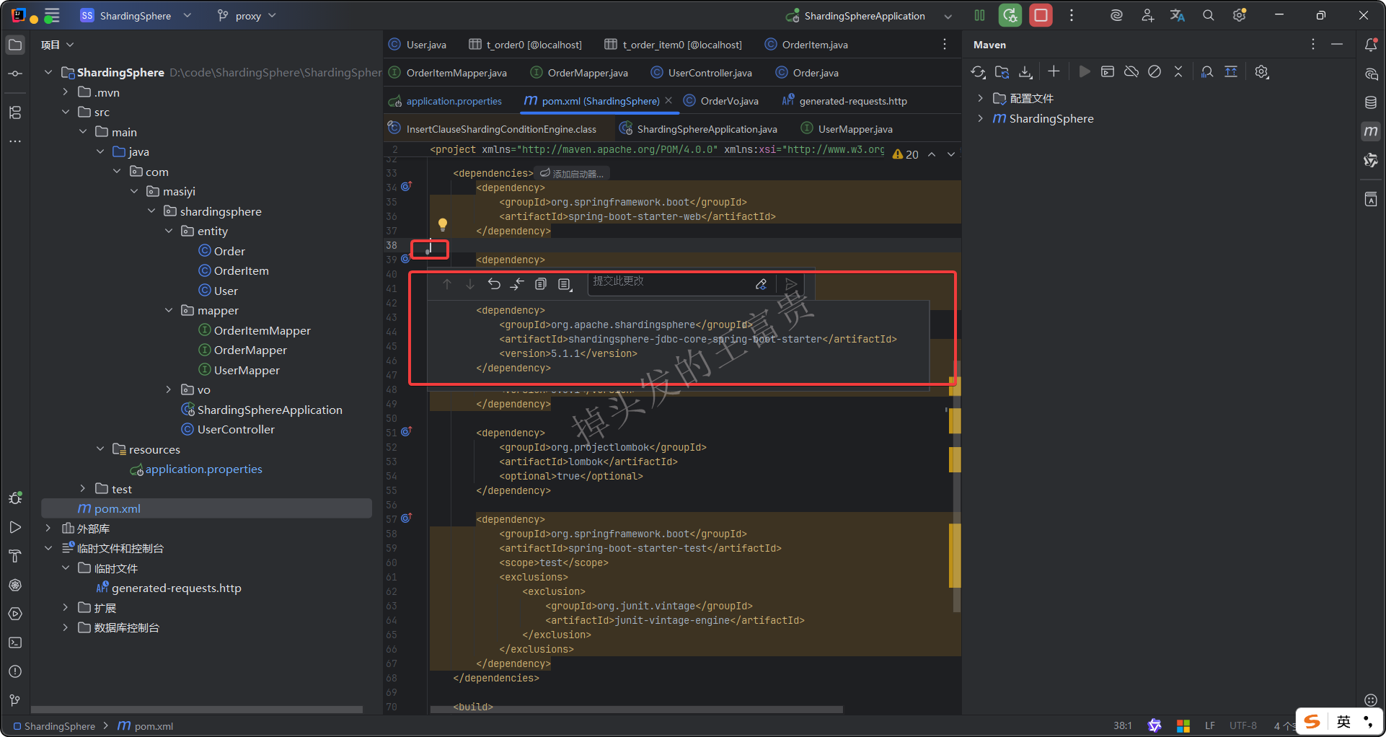Send commit with the arrow button
1386x737 pixels.
(x=791, y=284)
